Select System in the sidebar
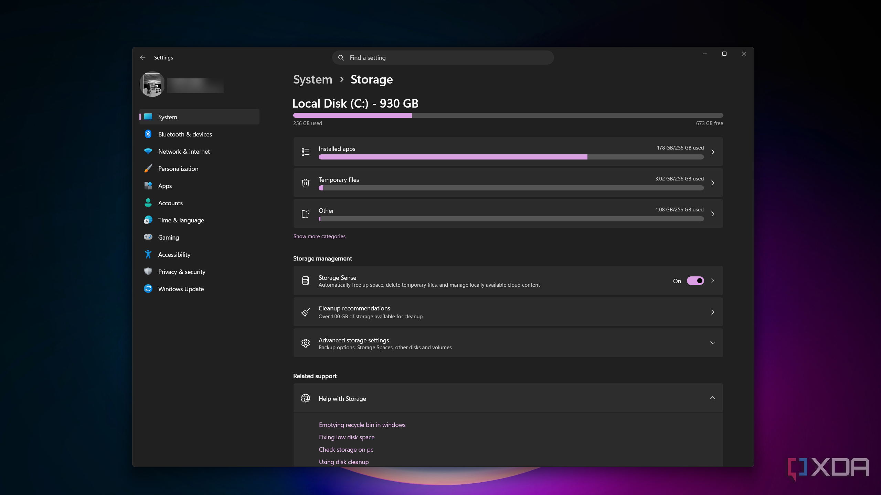The width and height of the screenshot is (881, 495). pyautogui.click(x=200, y=117)
